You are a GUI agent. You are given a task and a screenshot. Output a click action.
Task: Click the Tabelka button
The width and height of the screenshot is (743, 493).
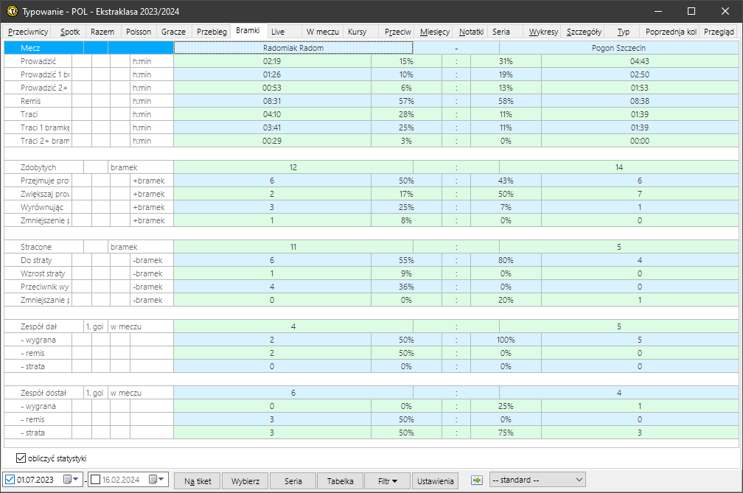coord(340,481)
